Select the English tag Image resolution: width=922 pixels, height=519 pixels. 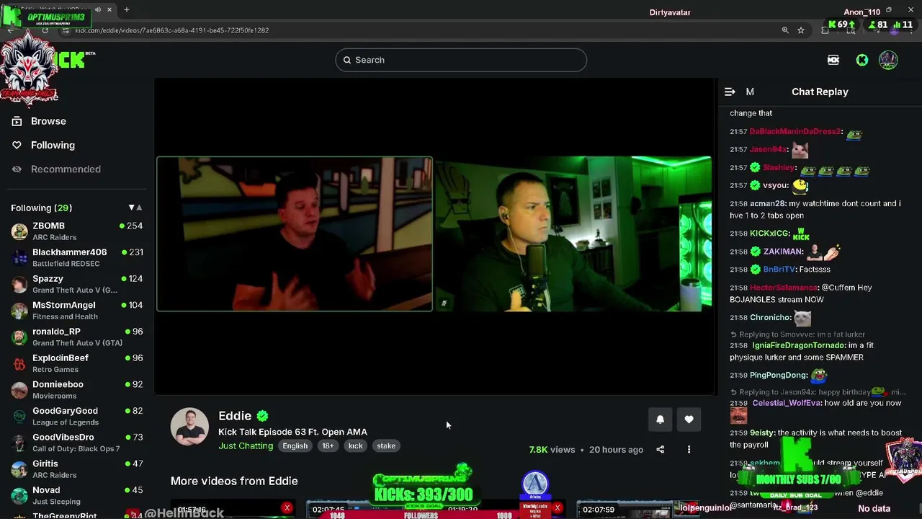(x=295, y=445)
